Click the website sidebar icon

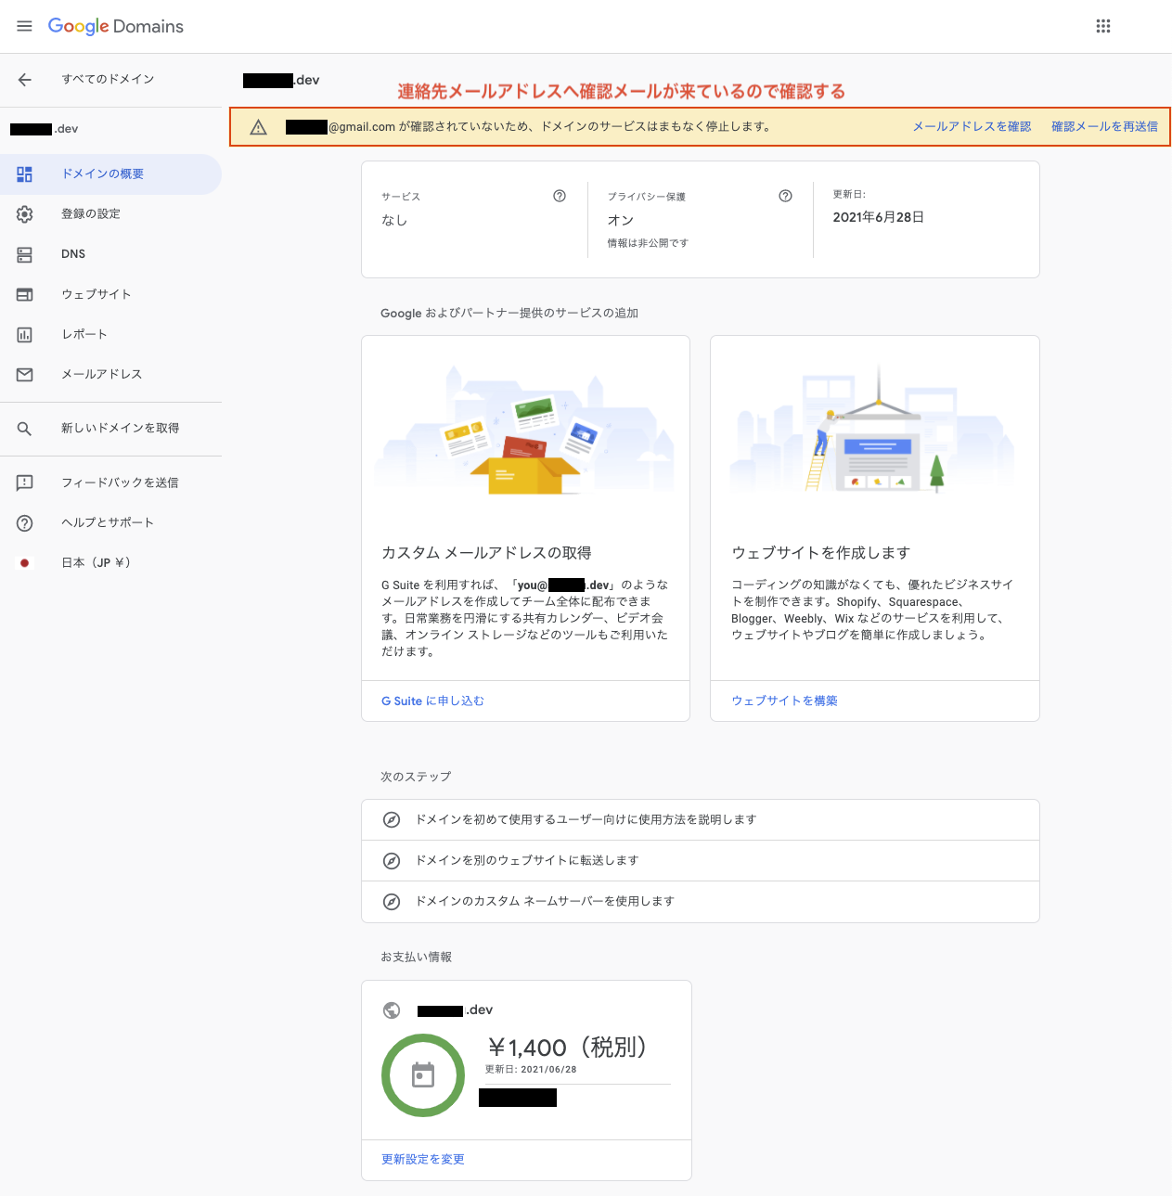[x=25, y=294]
